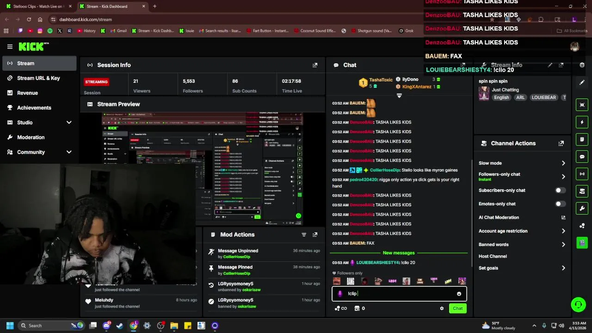Click the address bar URL
Screen dimensions: 592x333
[x=86, y=19]
